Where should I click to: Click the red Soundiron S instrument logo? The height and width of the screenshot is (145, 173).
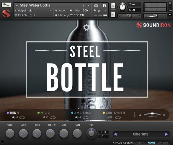[6, 13]
